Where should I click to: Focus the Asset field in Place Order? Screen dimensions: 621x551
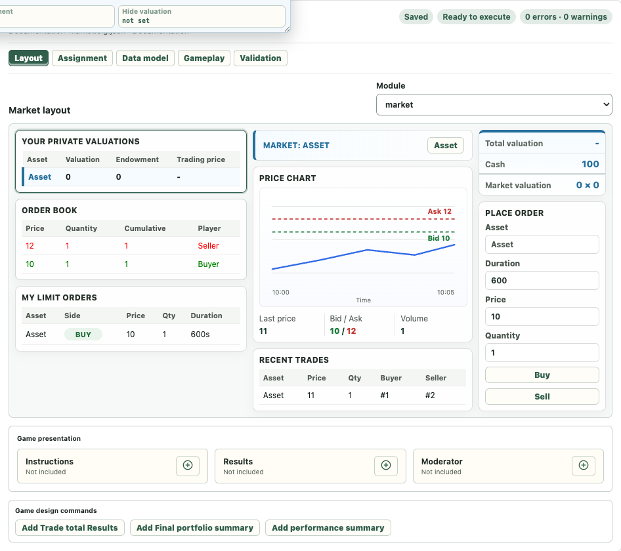[x=542, y=244]
